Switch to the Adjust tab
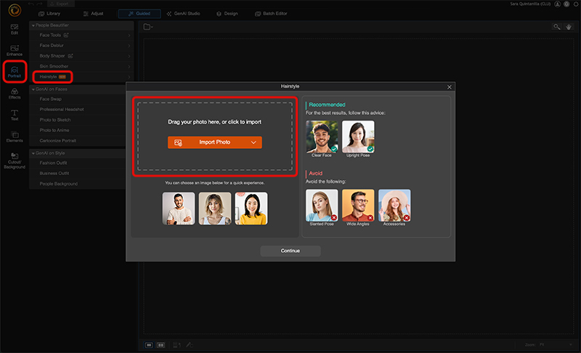 (93, 14)
